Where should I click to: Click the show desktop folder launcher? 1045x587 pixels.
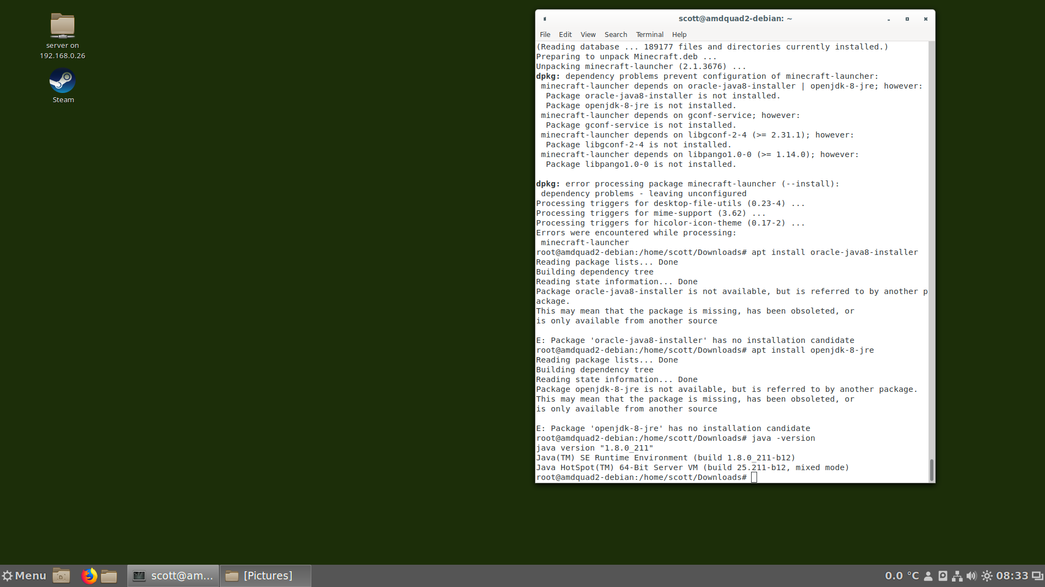pyautogui.click(x=61, y=576)
